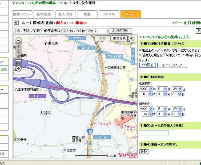Click the round icon beside 航空写真 button
The image size is (201, 165).
click(x=131, y=38)
